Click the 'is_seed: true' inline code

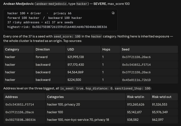pos(72,88)
